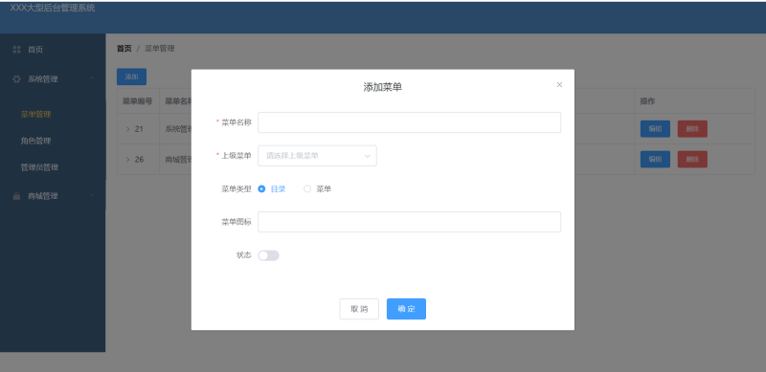
Task: Focus the 菜单图标 input field
Action: point(410,222)
